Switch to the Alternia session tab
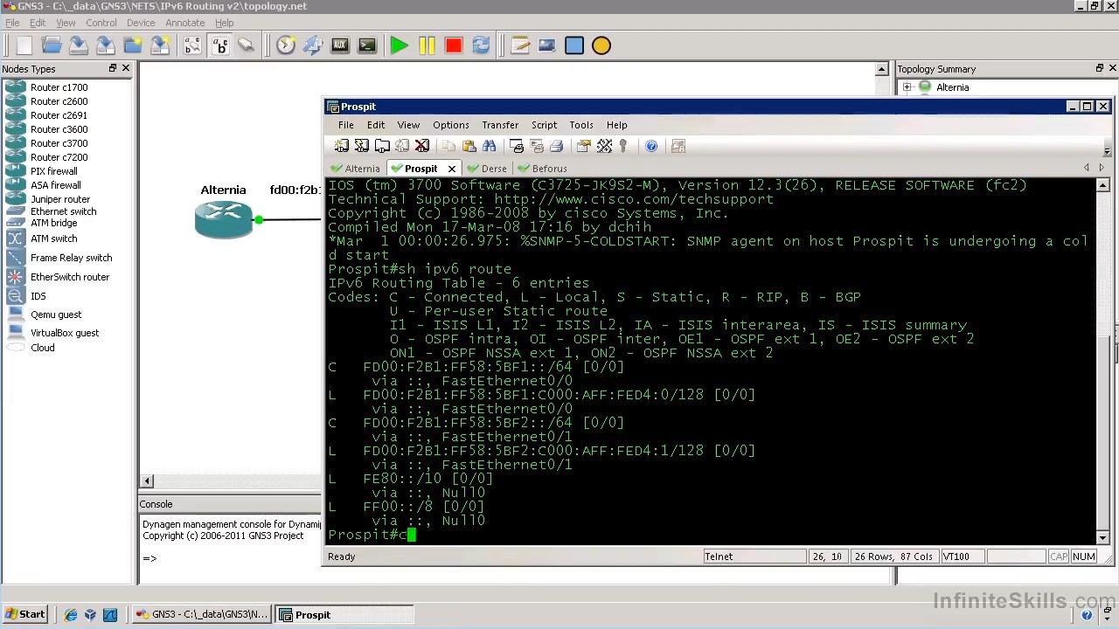This screenshot has width=1119, height=629. [356, 169]
